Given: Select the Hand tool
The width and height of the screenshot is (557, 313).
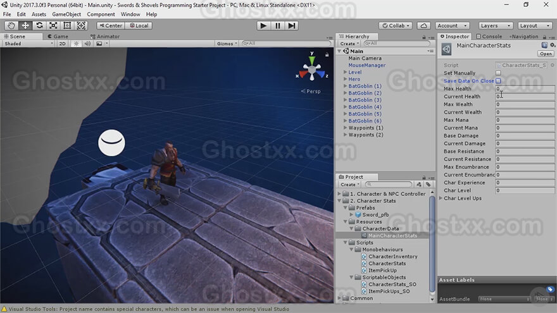Looking at the screenshot, I should (11, 25).
